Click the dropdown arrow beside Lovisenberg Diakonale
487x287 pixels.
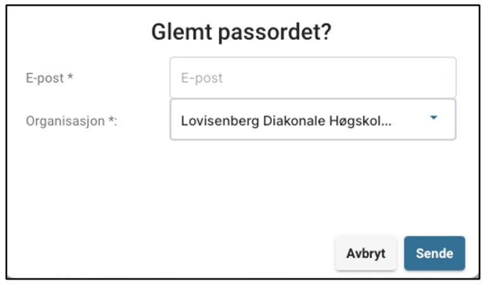point(434,118)
